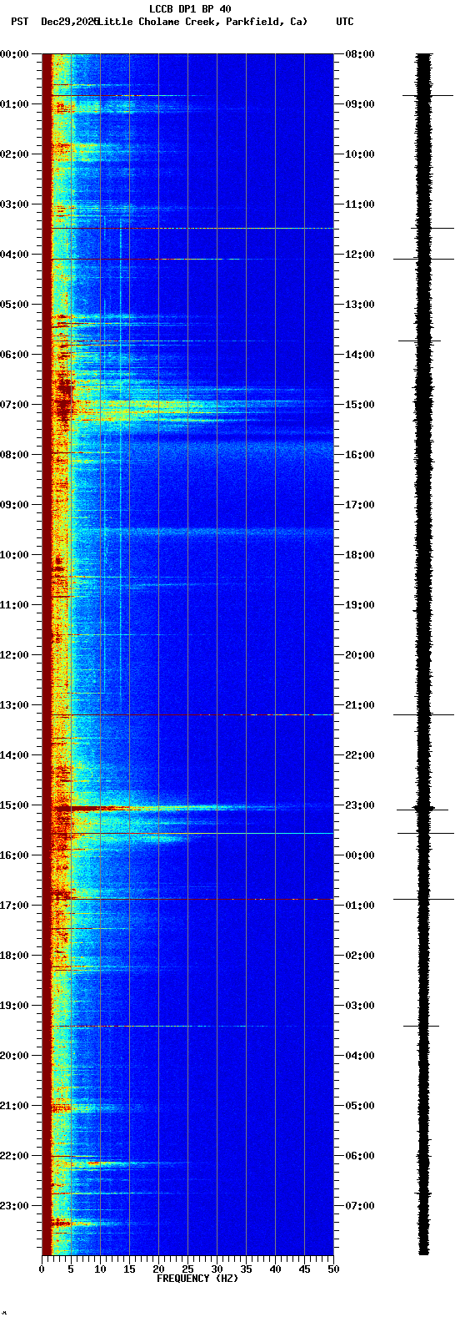Click frequency axis tick label '15'

pos(129,1269)
